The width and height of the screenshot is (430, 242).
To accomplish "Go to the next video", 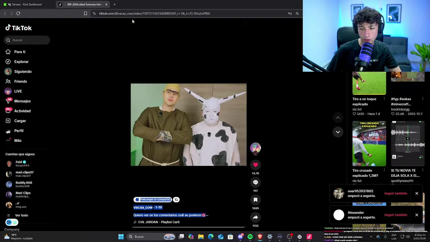I will 338,132.
